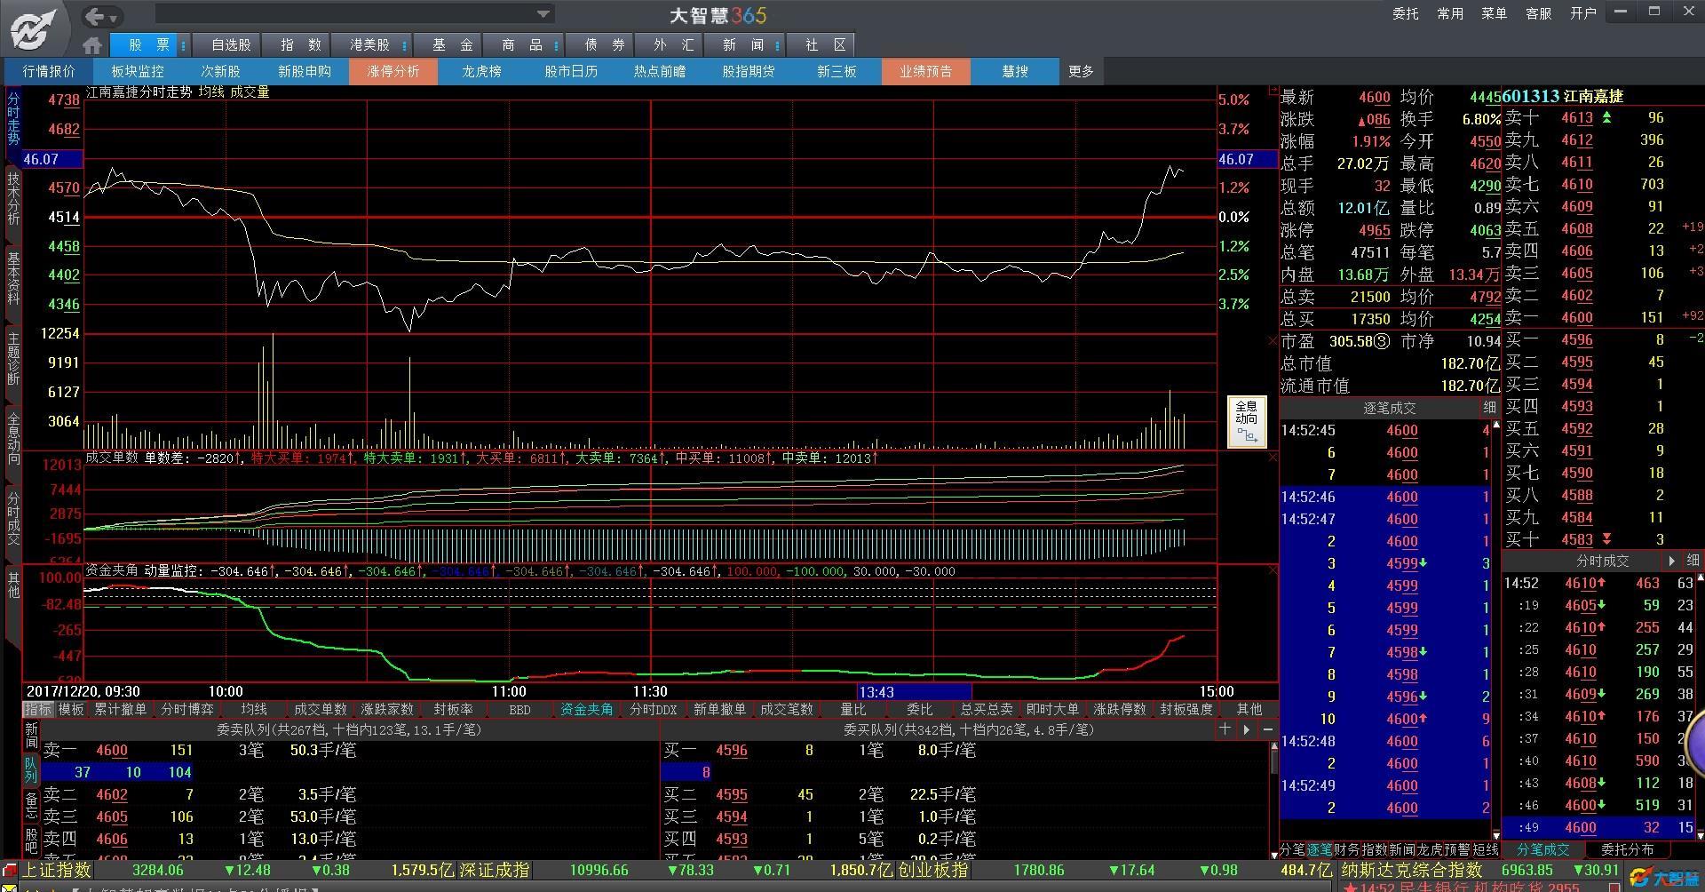The width and height of the screenshot is (1705, 892).
Task: Open the home page icon
Action: point(92,45)
